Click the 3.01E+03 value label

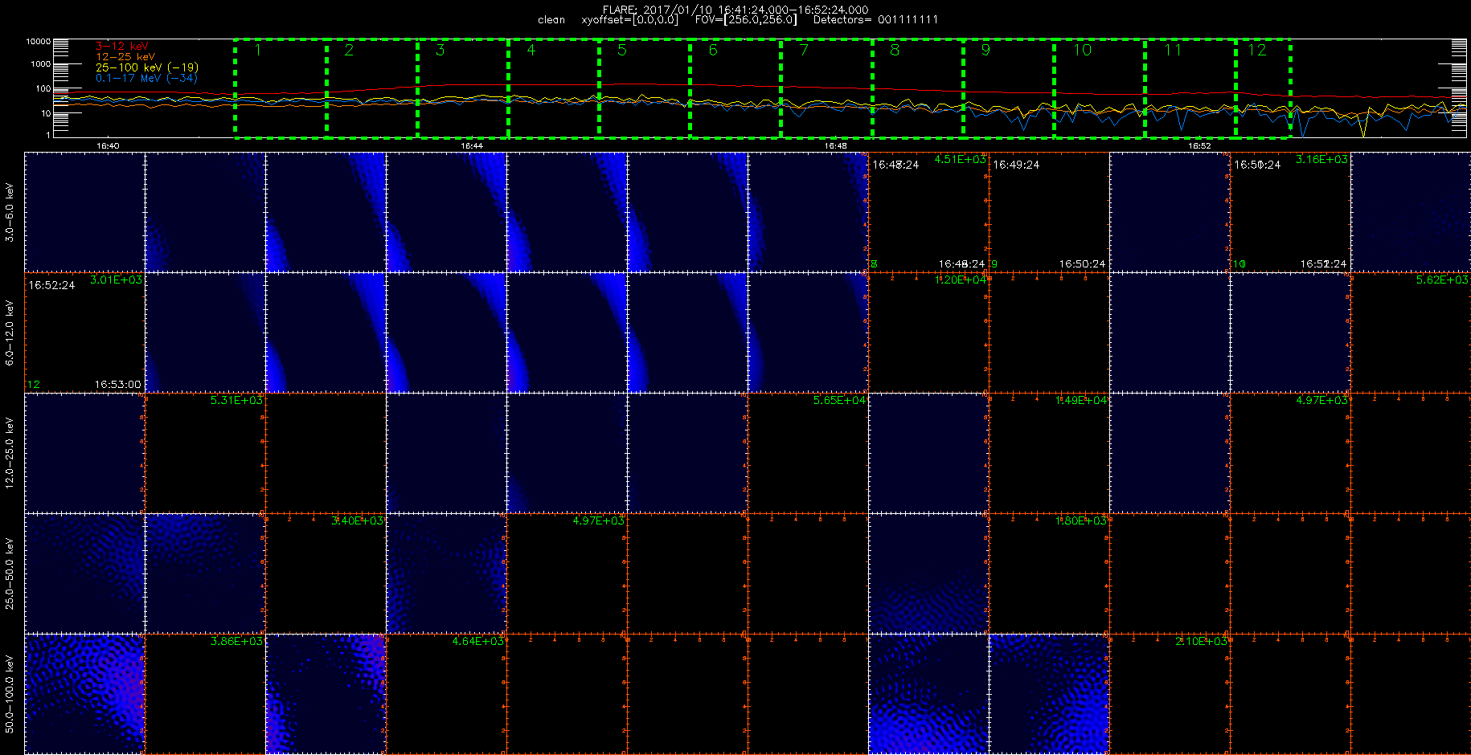tap(116, 280)
